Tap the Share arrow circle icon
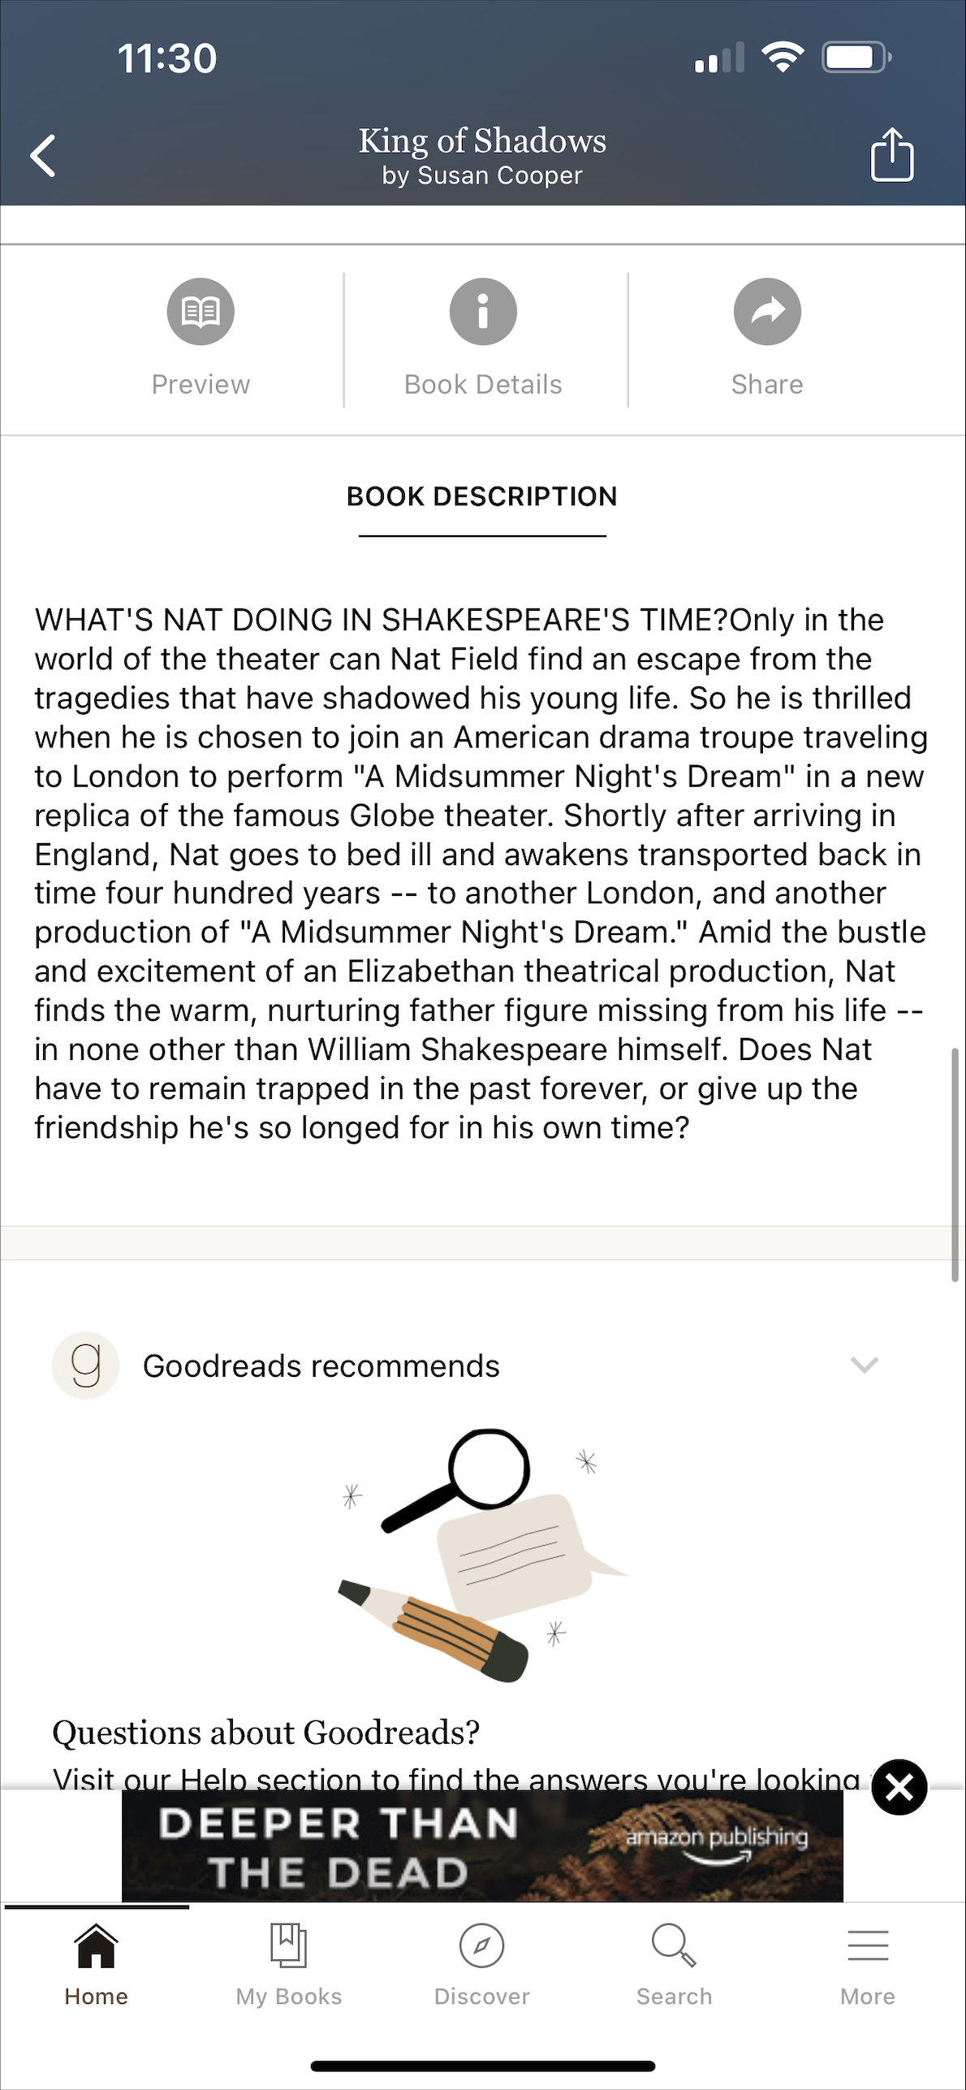The width and height of the screenshot is (966, 2090). [766, 312]
